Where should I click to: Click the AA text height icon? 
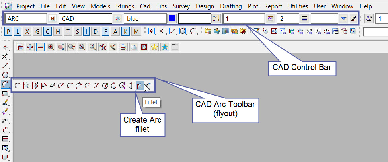(x=369, y=19)
